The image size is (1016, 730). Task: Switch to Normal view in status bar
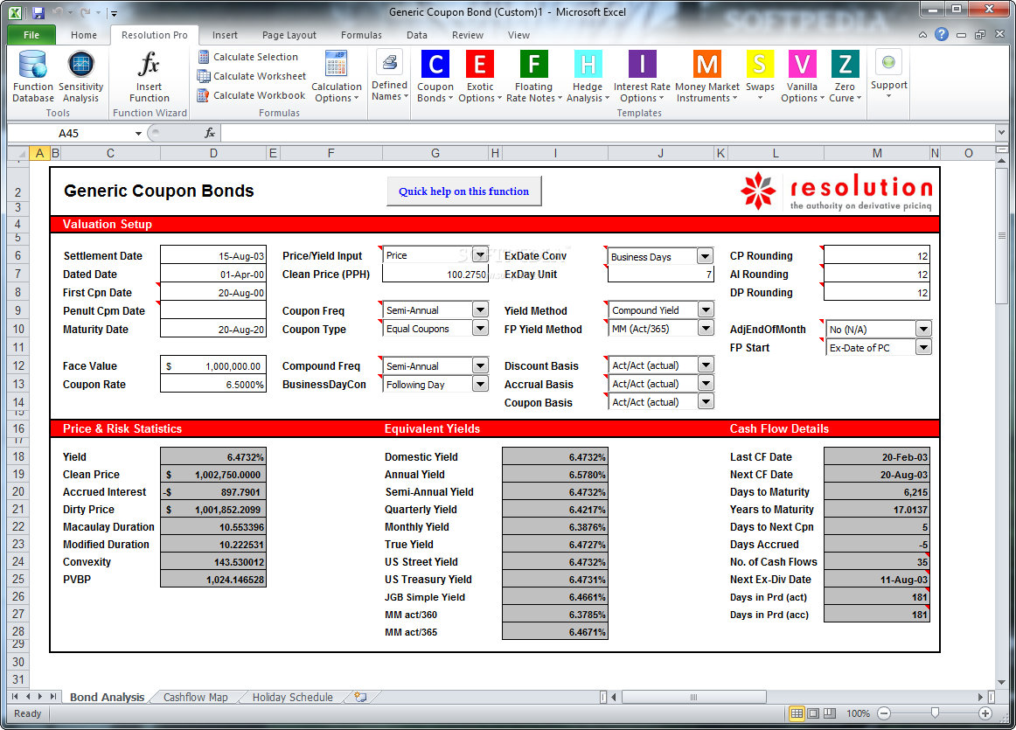pos(797,713)
